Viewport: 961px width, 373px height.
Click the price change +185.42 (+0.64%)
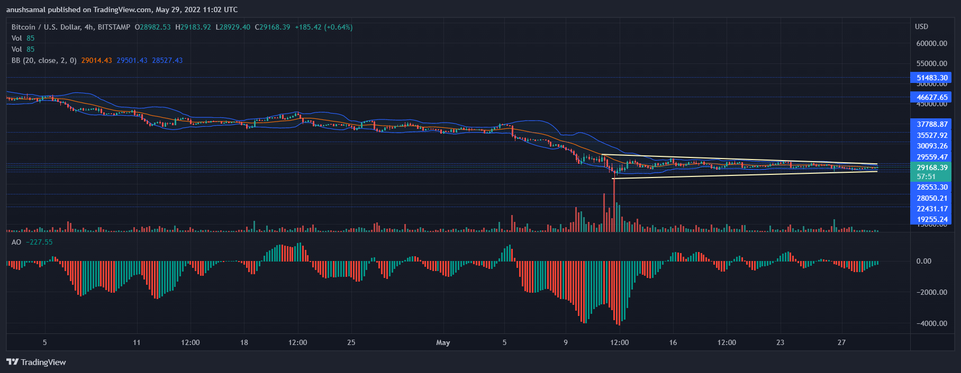324,27
